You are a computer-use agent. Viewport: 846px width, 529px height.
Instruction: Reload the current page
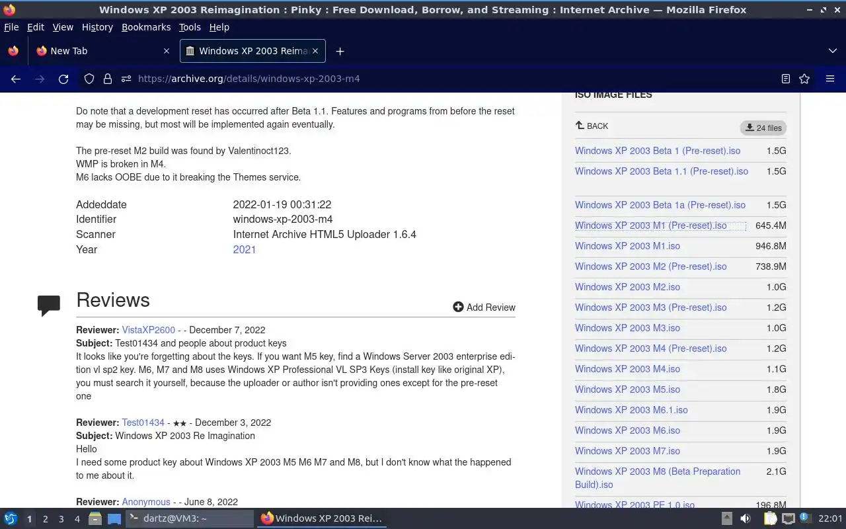(x=63, y=79)
